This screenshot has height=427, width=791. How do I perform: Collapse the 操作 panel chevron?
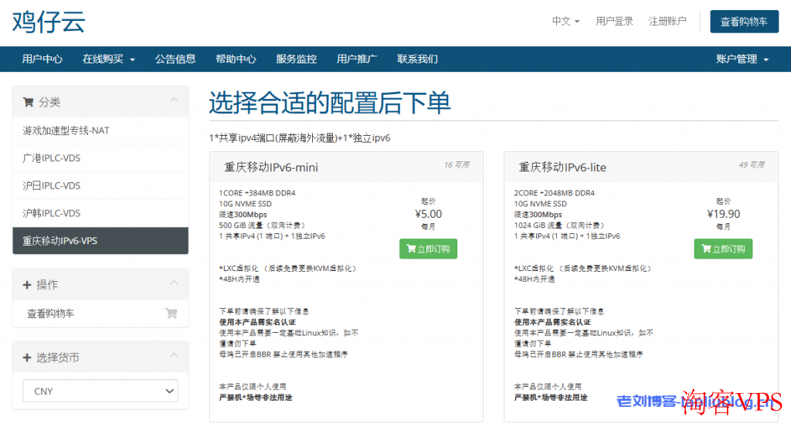pyautogui.click(x=174, y=283)
